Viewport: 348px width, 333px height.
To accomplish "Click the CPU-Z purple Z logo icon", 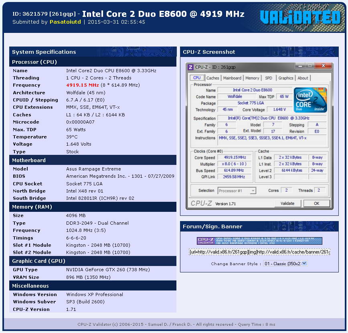I will [x=190, y=67].
